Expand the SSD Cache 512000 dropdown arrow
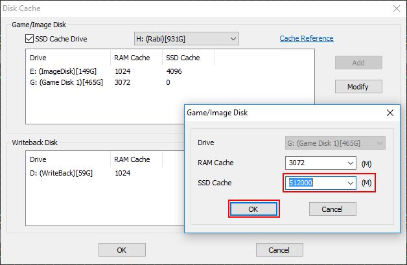Viewport: 407px width, 265px height. coord(351,183)
